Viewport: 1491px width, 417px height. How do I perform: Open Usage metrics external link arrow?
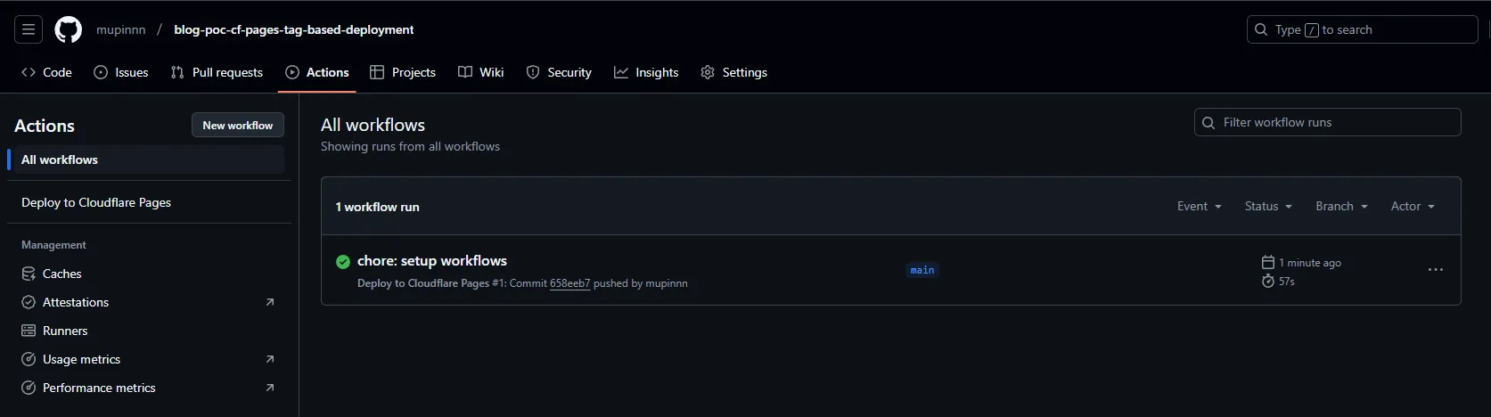point(270,359)
